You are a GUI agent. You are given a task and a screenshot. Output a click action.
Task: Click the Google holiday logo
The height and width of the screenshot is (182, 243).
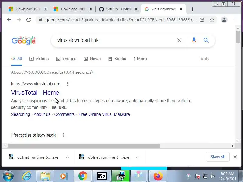(x=24, y=41)
